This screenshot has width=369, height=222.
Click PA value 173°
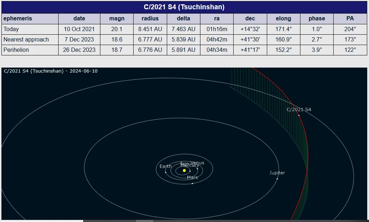click(x=350, y=39)
